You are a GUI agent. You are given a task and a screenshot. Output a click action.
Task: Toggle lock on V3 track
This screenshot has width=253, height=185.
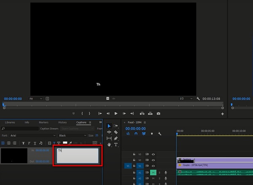[x=134, y=154]
